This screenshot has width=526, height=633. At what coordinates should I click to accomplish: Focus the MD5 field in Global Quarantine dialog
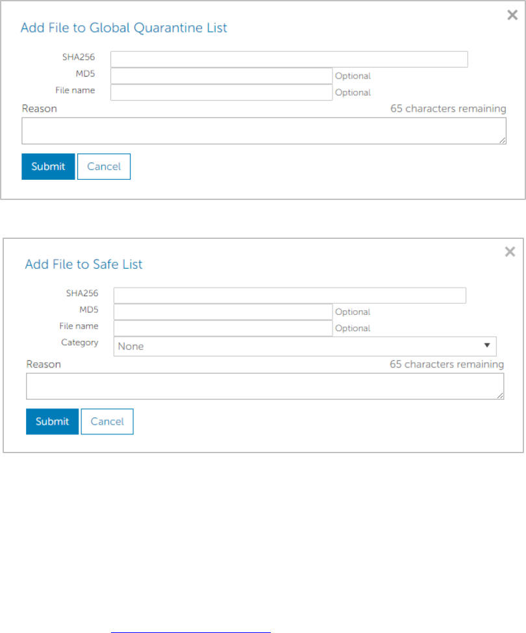point(221,76)
